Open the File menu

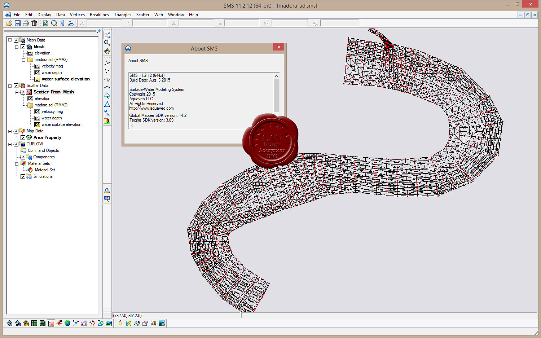pyautogui.click(x=17, y=15)
